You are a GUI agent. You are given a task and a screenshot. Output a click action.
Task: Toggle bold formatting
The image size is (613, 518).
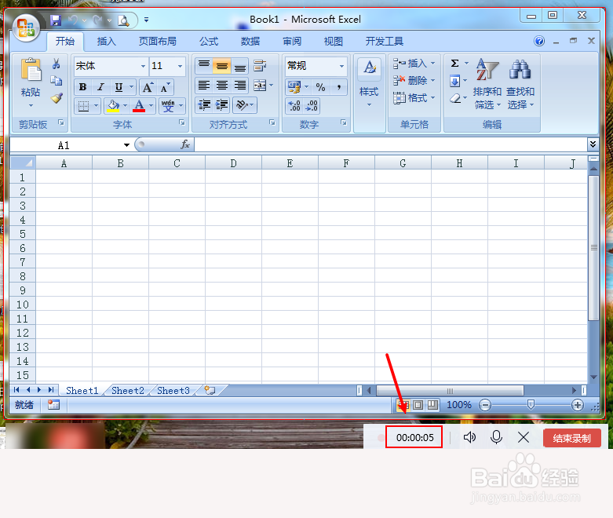coord(83,87)
